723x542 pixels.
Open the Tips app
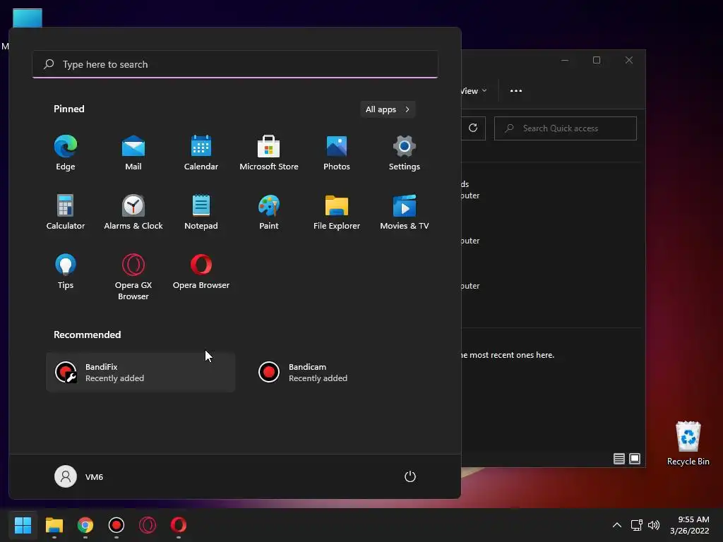point(66,272)
